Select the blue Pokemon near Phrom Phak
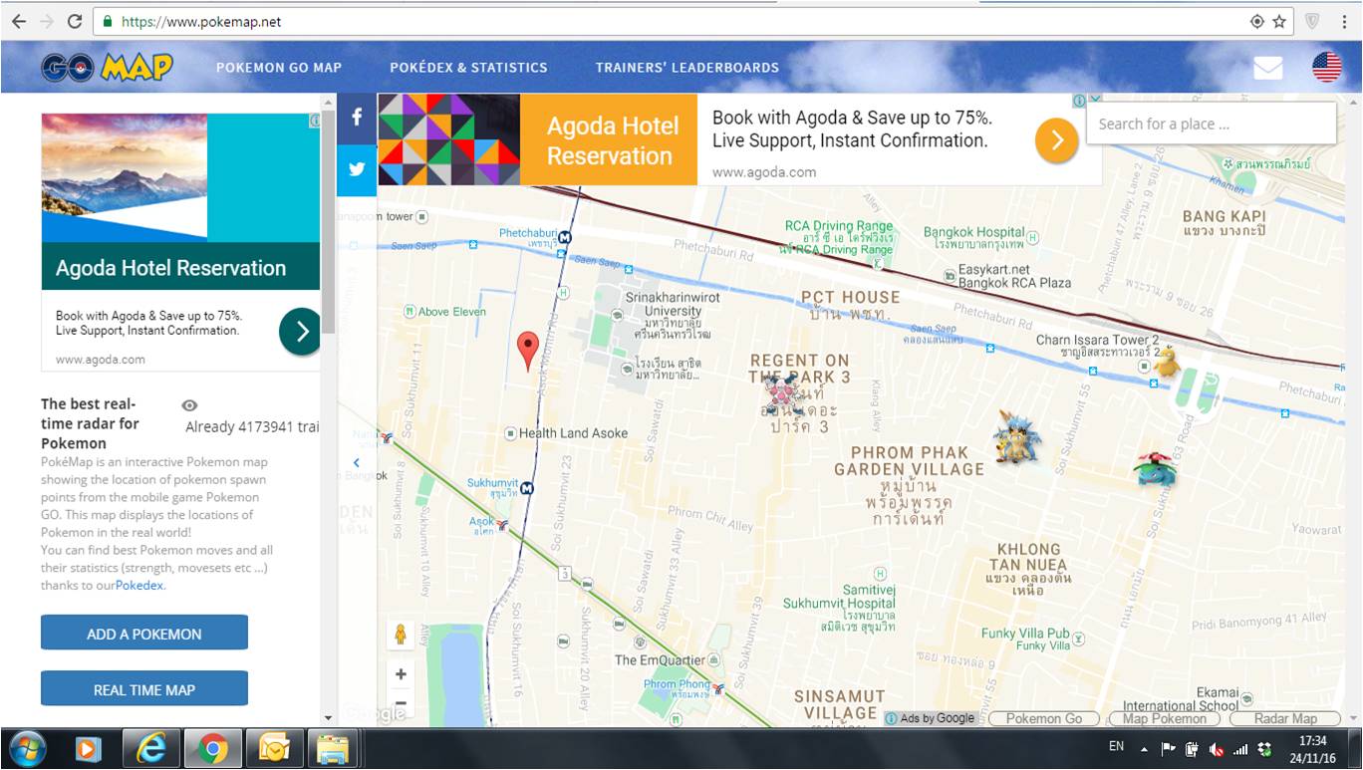 1016,437
